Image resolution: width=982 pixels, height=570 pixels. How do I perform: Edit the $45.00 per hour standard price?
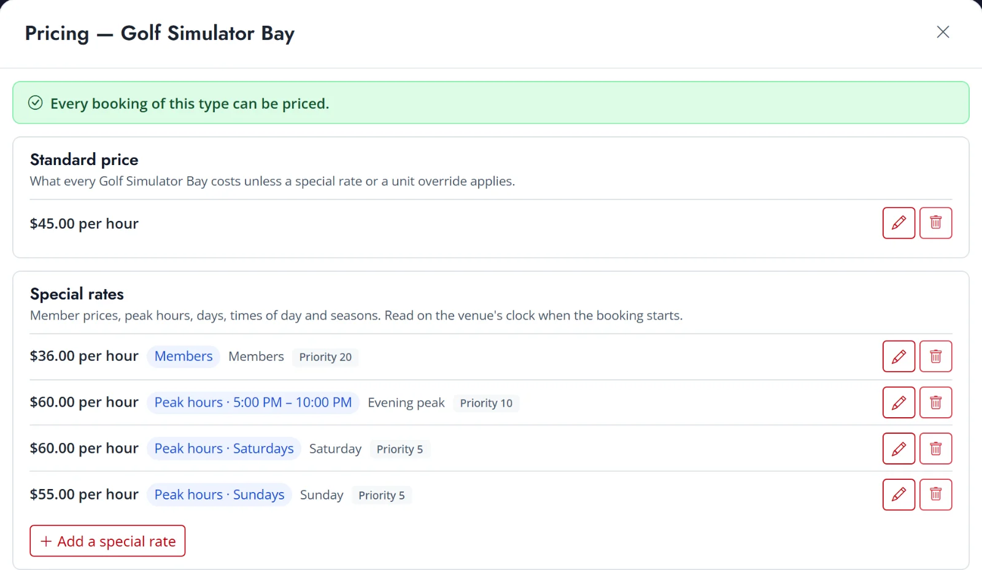point(899,223)
